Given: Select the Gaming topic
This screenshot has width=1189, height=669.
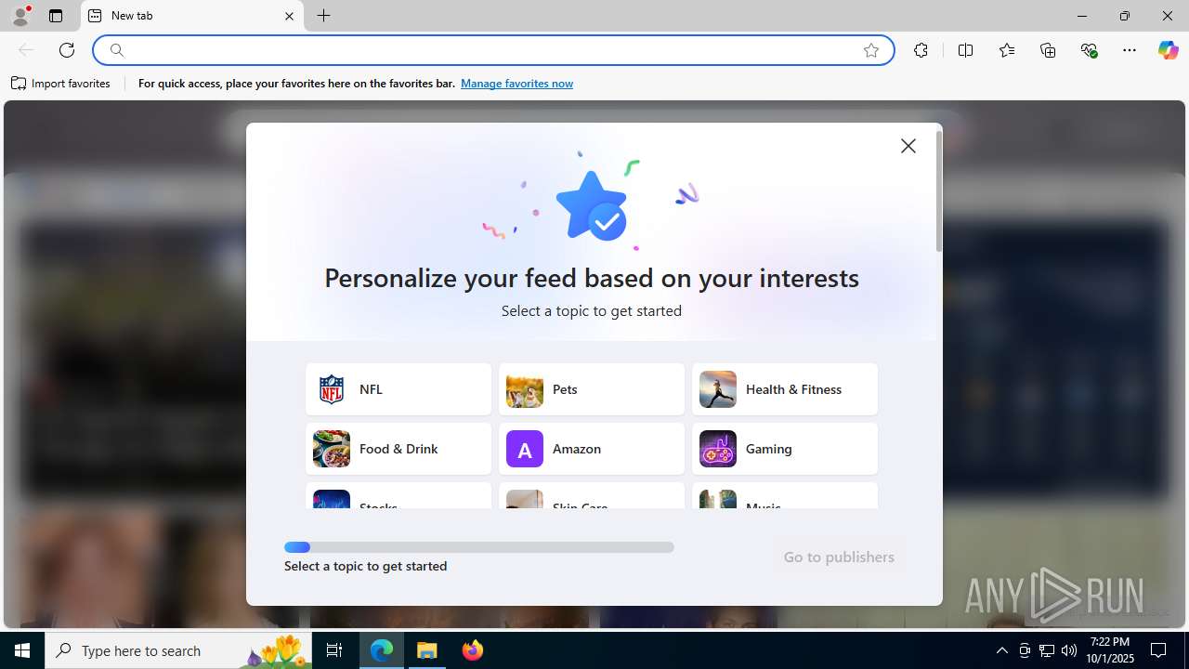Looking at the screenshot, I should pyautogui.click(x=785, y=449).
